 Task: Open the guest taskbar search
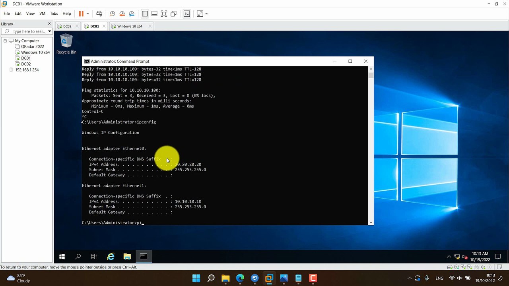(78, 257)
